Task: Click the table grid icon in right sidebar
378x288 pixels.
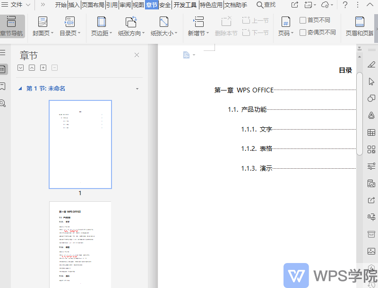Action: tap(371, 132)
